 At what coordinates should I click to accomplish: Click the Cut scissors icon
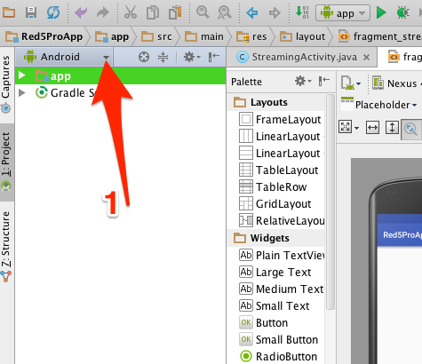[131, 12]
